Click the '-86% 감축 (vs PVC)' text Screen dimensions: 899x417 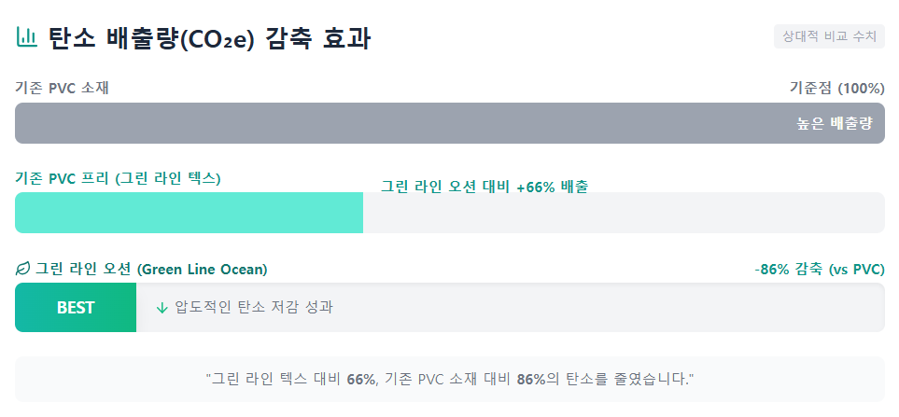820,270
